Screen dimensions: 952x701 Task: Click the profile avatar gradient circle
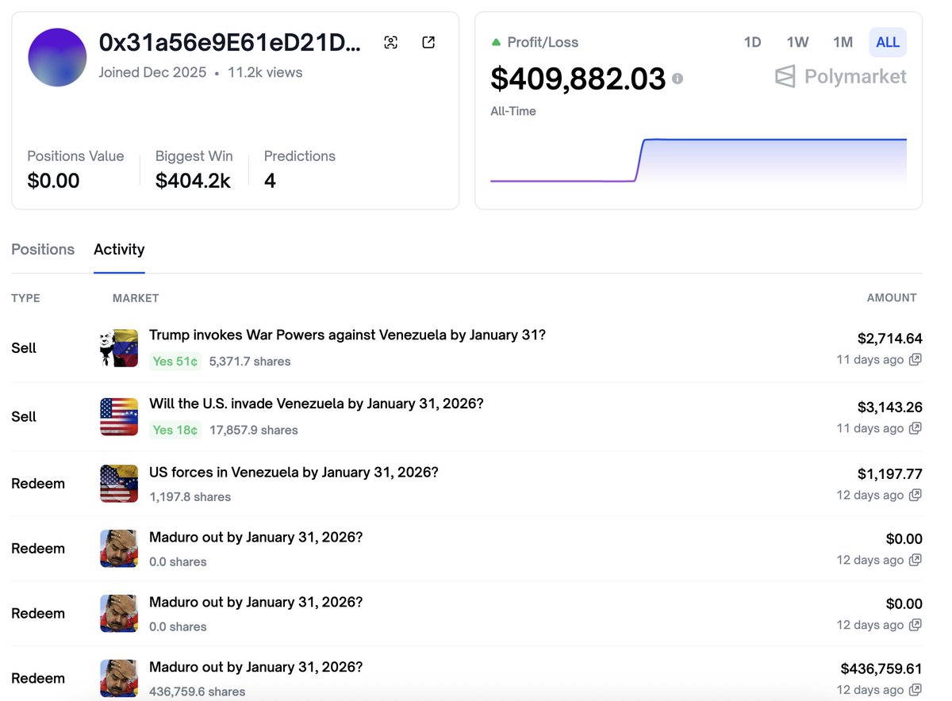tap(57, 57)
